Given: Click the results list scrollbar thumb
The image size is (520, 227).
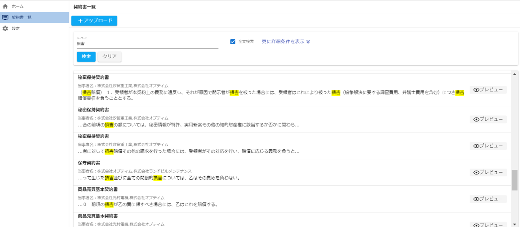Looking at the screenshot, I should (x=515, y=180).
